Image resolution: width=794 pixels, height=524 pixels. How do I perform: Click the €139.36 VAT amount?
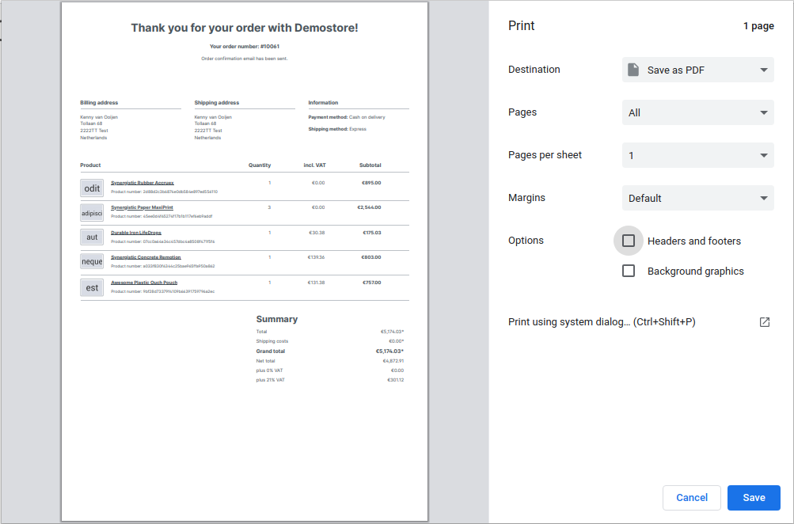pos(316,257)
